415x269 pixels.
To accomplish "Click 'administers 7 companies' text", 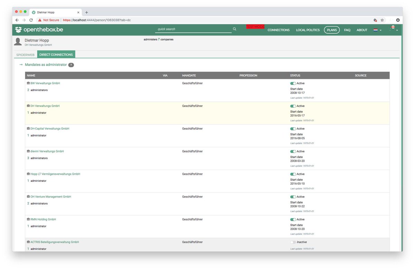I will click(x=158, y=40).
